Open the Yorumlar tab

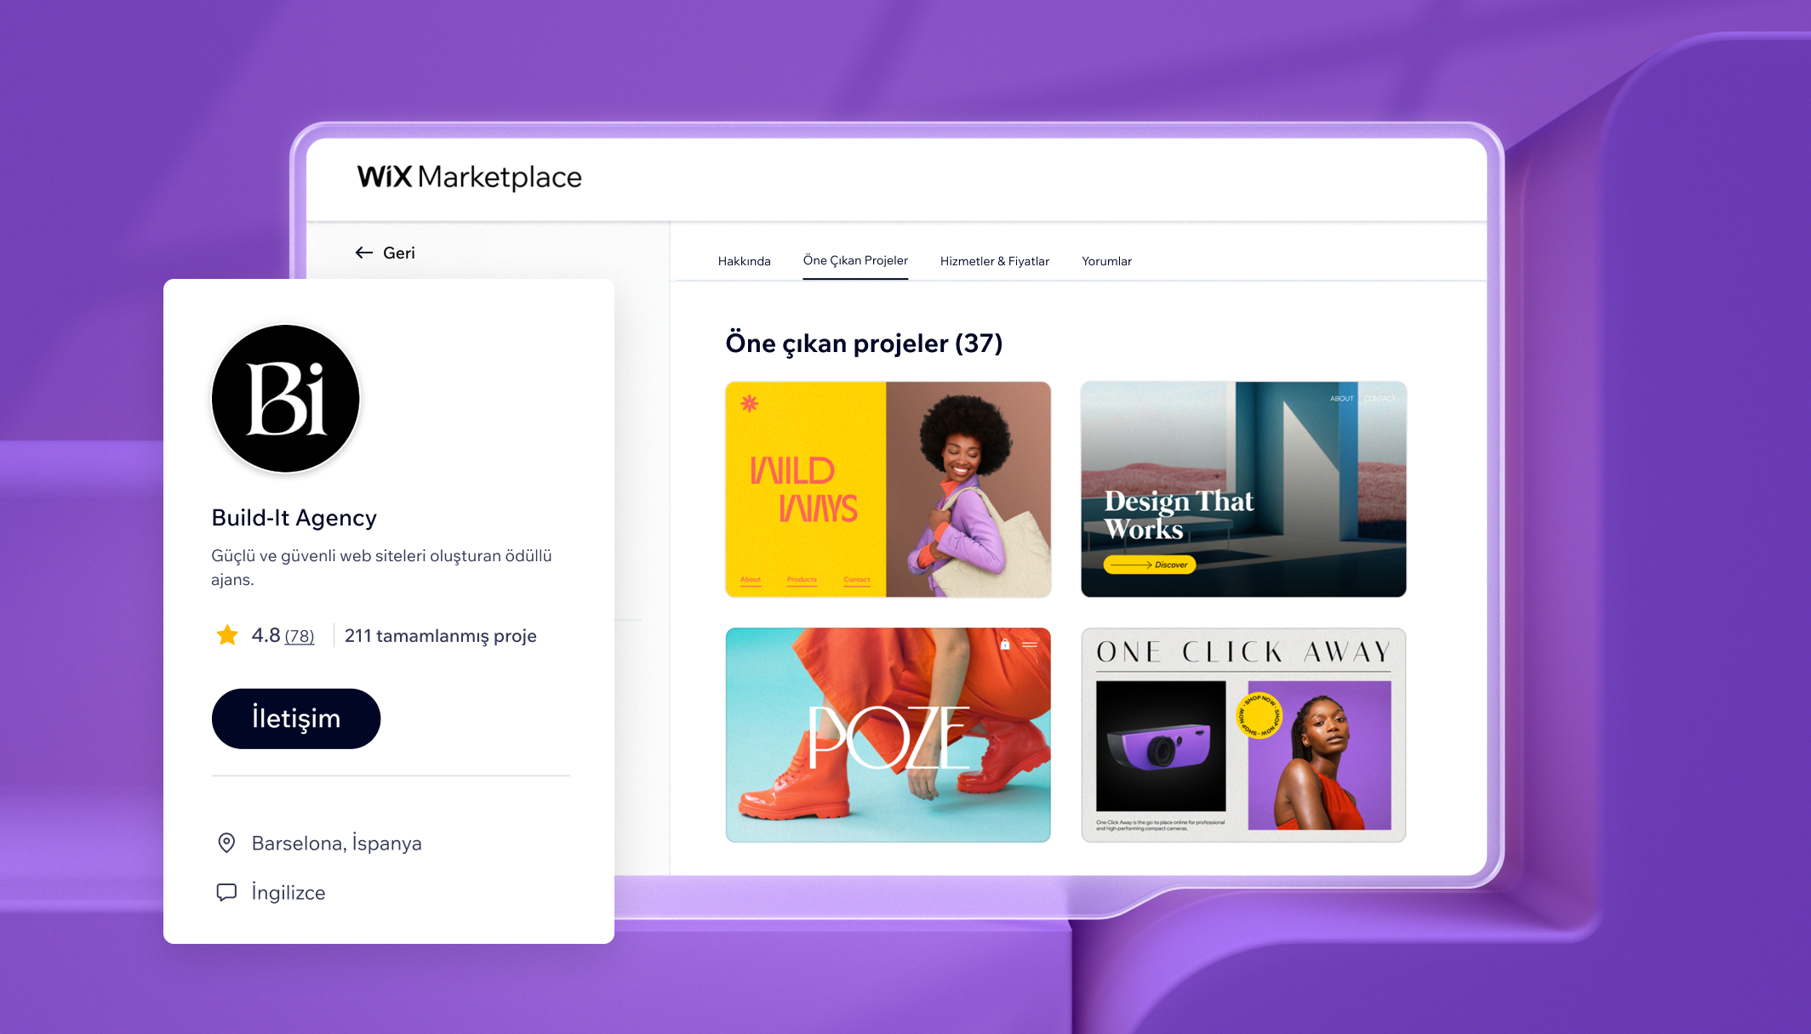(x=1106, y=261)
